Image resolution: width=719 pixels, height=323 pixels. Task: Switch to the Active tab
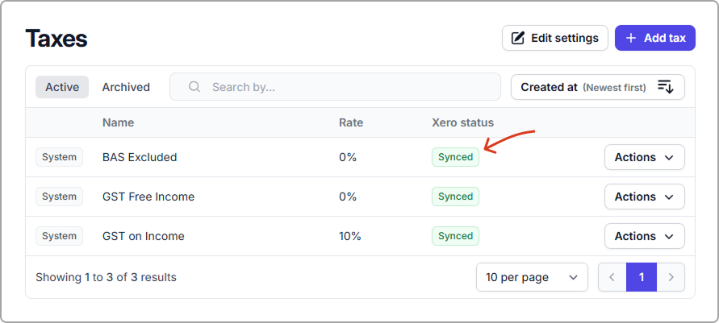click(x=62, y=87)
